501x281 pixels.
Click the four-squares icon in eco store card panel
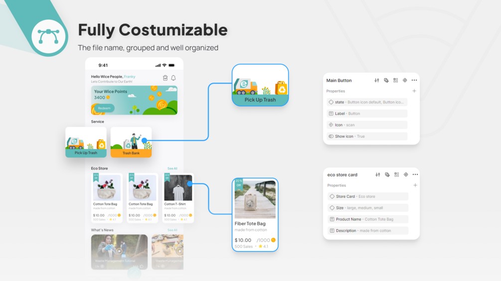[x=396, y=175]
